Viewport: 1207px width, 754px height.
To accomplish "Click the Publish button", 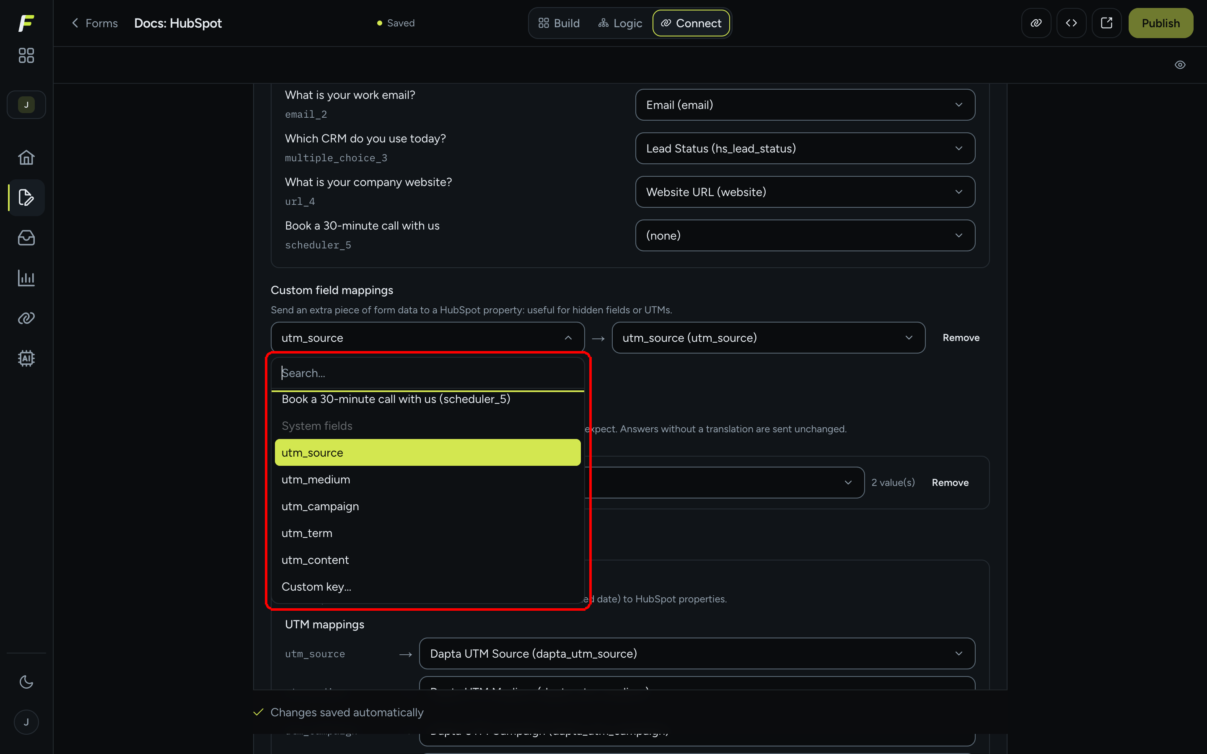I will point(1160,23).
